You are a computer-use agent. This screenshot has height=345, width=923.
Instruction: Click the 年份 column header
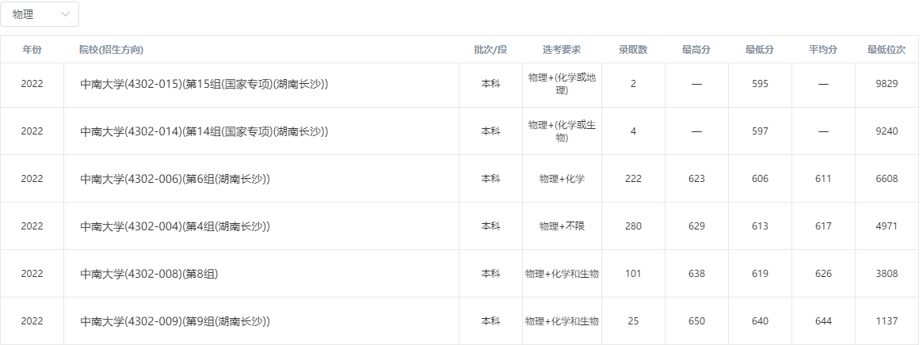32,50
